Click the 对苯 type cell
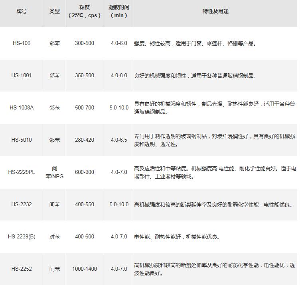This screenshot has width=300, height=285. click(x=54, y=236)
